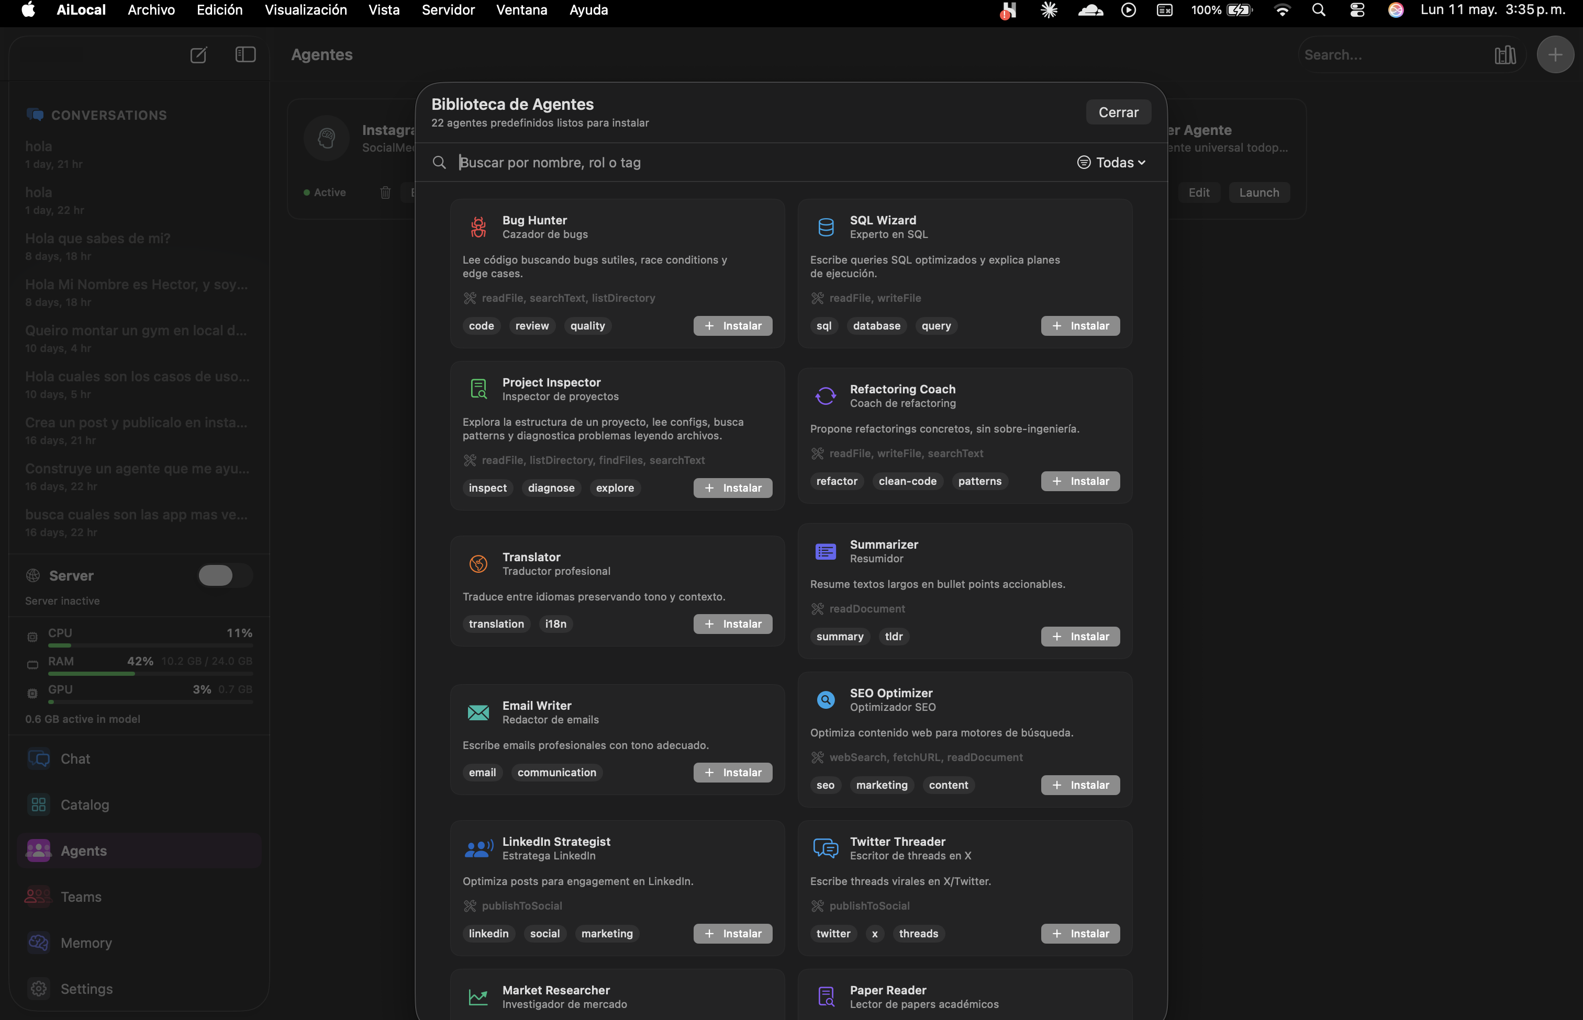Open the agent library books icon

pyautogui.click(x=1505, y=54)
